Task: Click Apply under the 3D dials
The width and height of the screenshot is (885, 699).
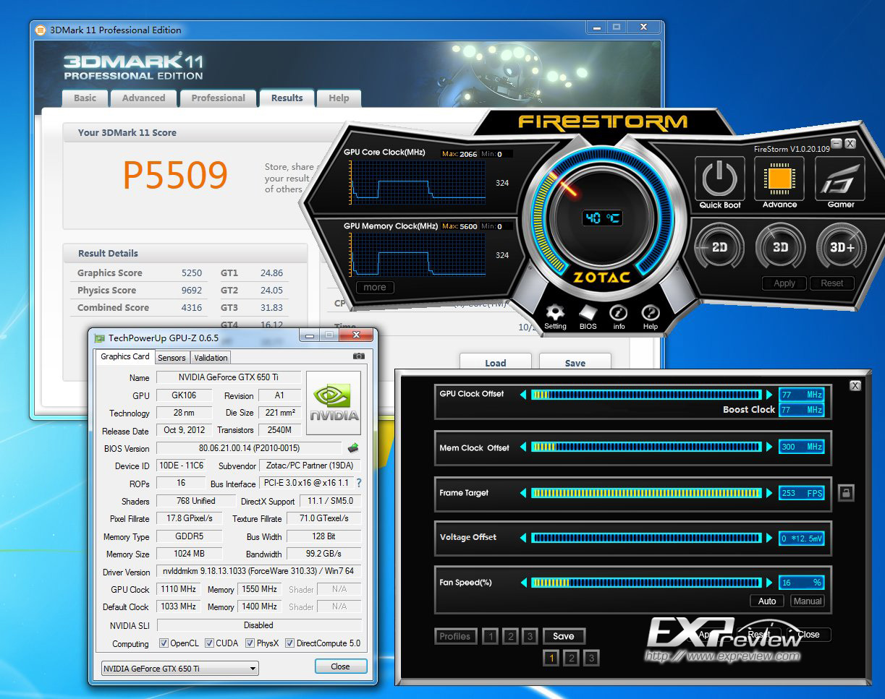Action: click(x=784, y=283)
